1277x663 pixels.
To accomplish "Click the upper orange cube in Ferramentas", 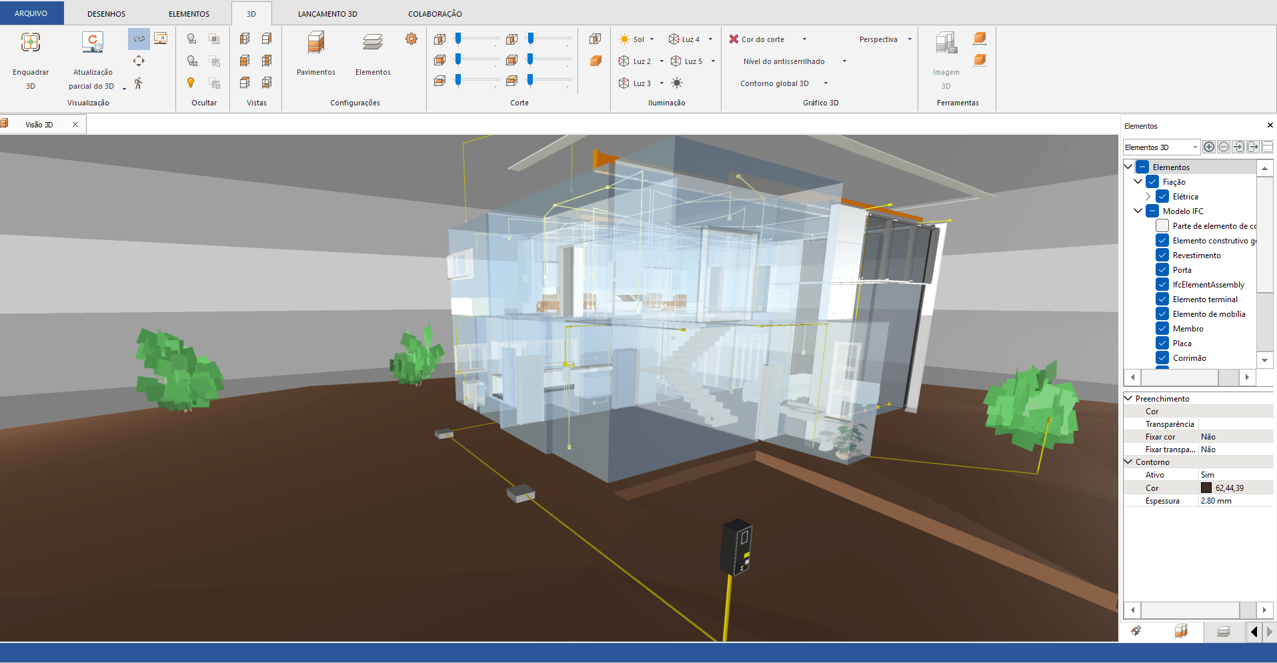I will pos(980,38).
